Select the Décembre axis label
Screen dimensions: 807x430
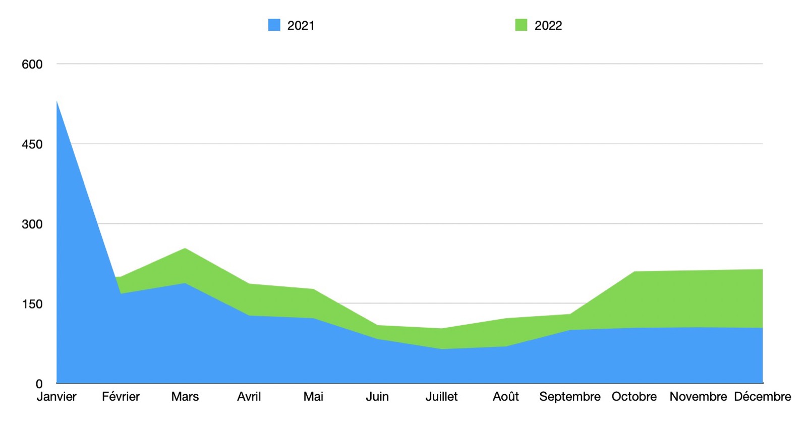coord(762,397)
